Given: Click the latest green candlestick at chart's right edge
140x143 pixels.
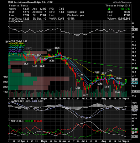Looking at the screenshot, I should (126, 81).
